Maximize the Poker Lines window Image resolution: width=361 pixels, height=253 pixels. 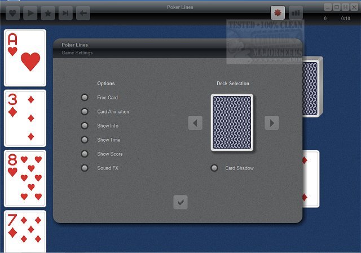coord(337,7)
